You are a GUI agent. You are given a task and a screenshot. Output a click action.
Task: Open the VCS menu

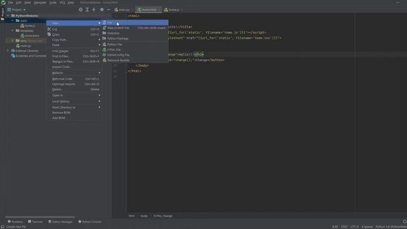[62, 3]
